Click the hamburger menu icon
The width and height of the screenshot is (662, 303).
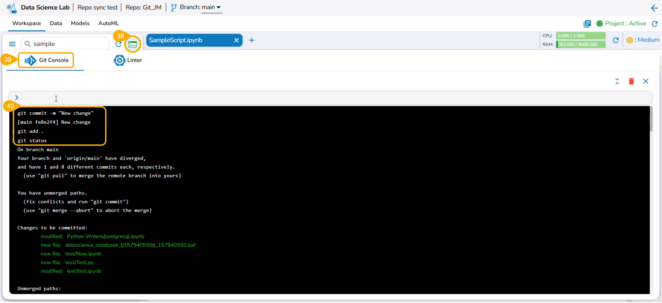[x=12, y=44]
